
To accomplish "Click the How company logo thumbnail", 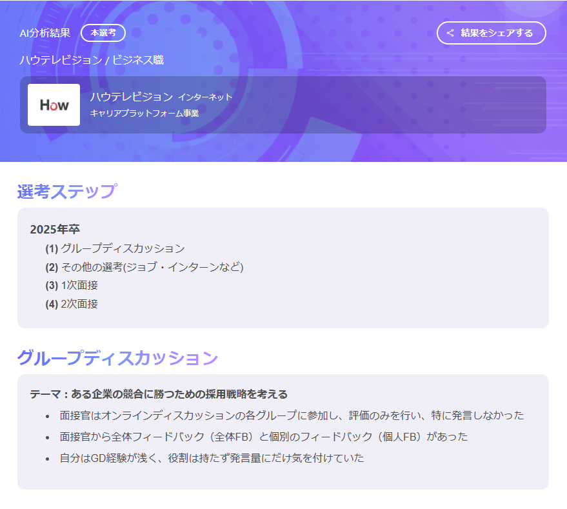I will (54, 105).
